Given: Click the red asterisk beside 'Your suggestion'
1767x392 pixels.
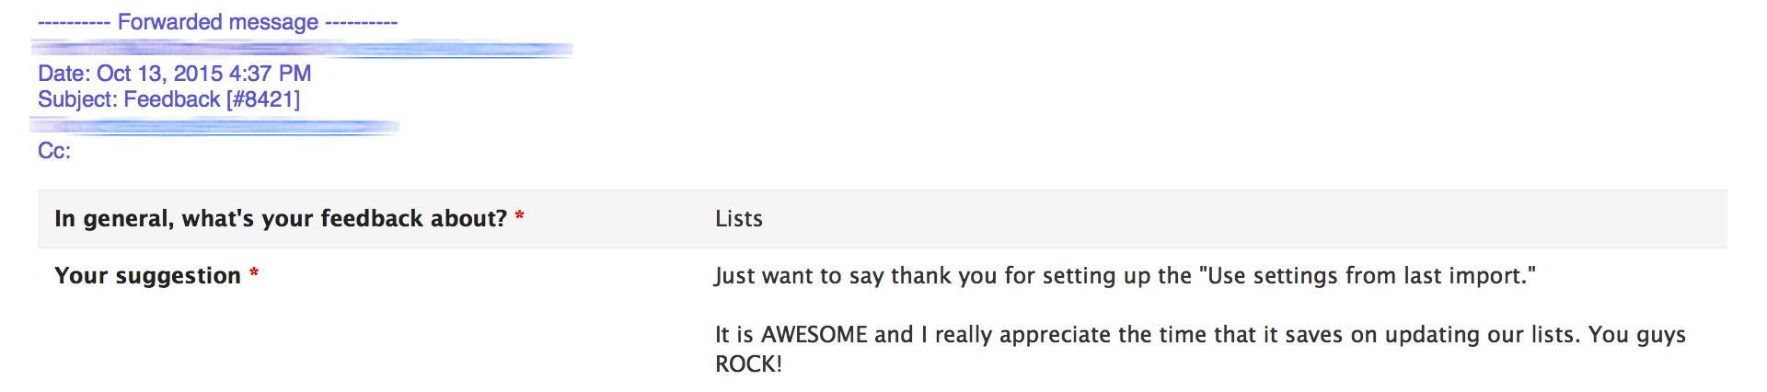Looking at the screenshot, I should [x=254, y=273].
